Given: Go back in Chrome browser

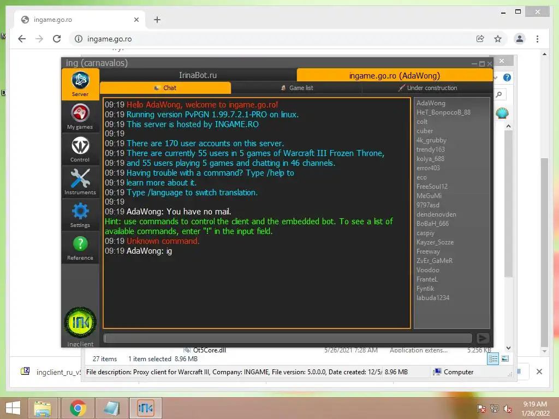Looking at the screenshot, I should tap(22, 39).
